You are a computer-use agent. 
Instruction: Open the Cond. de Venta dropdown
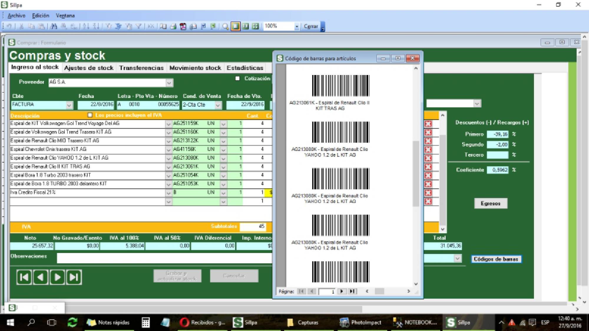coord(218,105)
